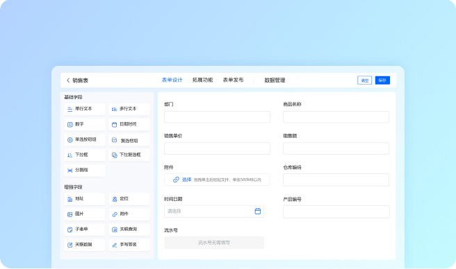Image resolution: width=456 pixels, height=269 pixels.
Task: Select the 关联数据 field icon
Action: pos(70,245)
